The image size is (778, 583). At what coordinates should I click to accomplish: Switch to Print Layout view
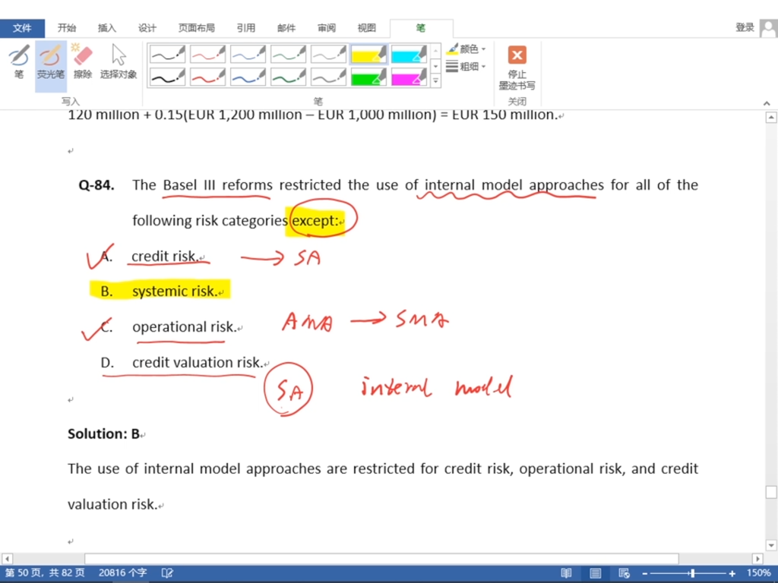[596, 573]
